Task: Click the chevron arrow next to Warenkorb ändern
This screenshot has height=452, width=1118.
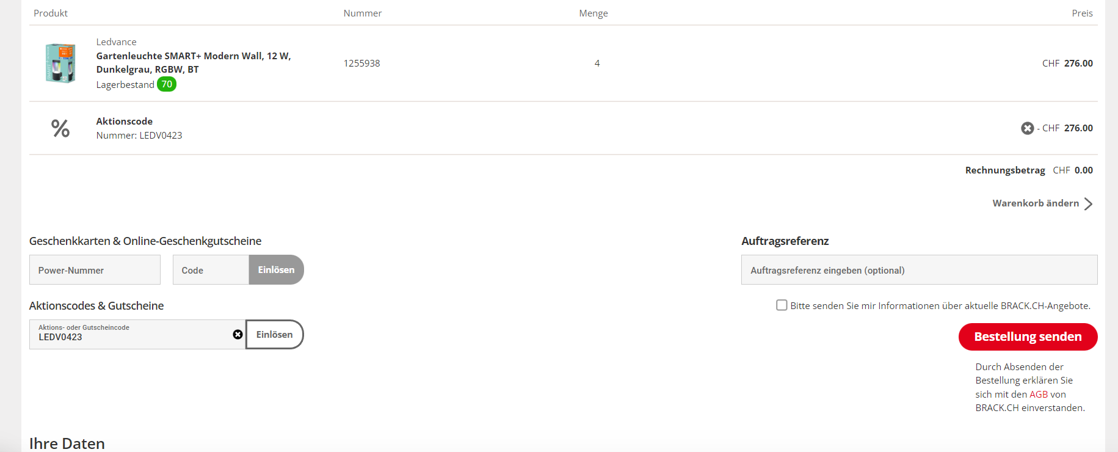Action: coord(1088,203)
